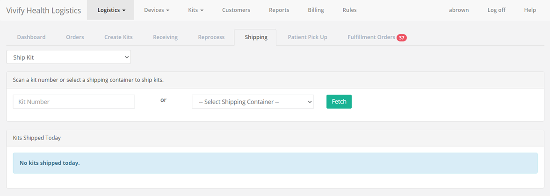
Task: Expand the Kits menu
Action: 195,10
